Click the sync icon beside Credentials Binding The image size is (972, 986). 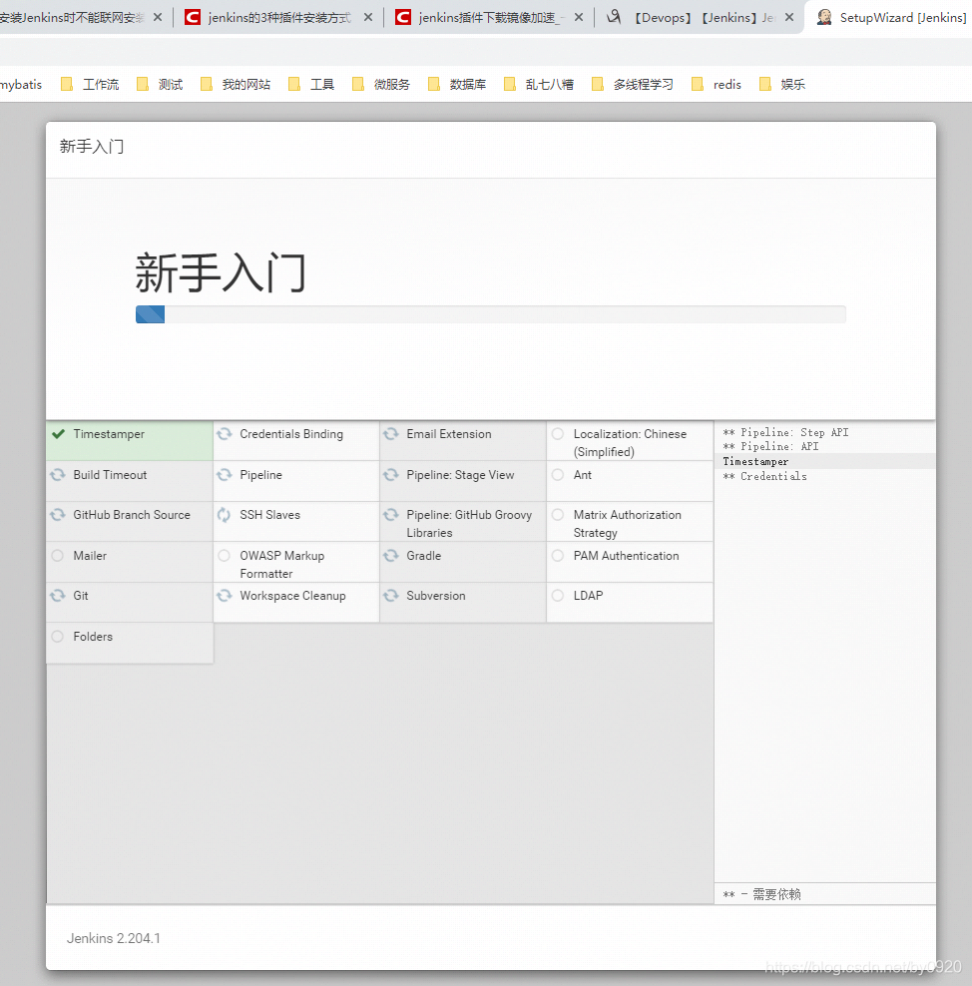[x=225, y=434]
